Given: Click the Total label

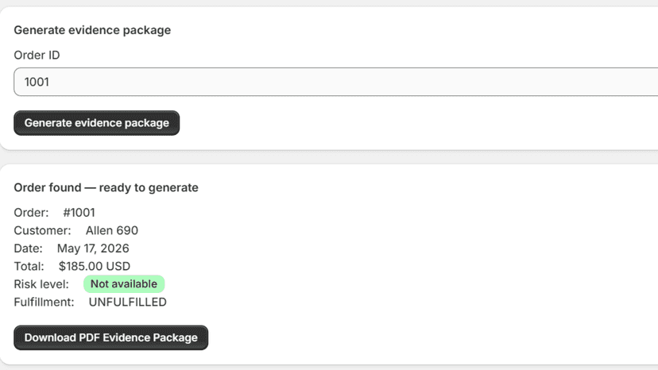Looking at the screenshot, I should (29, 266).
